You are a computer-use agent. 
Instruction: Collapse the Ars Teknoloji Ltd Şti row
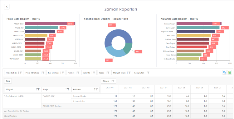click(x=5, y=96)
